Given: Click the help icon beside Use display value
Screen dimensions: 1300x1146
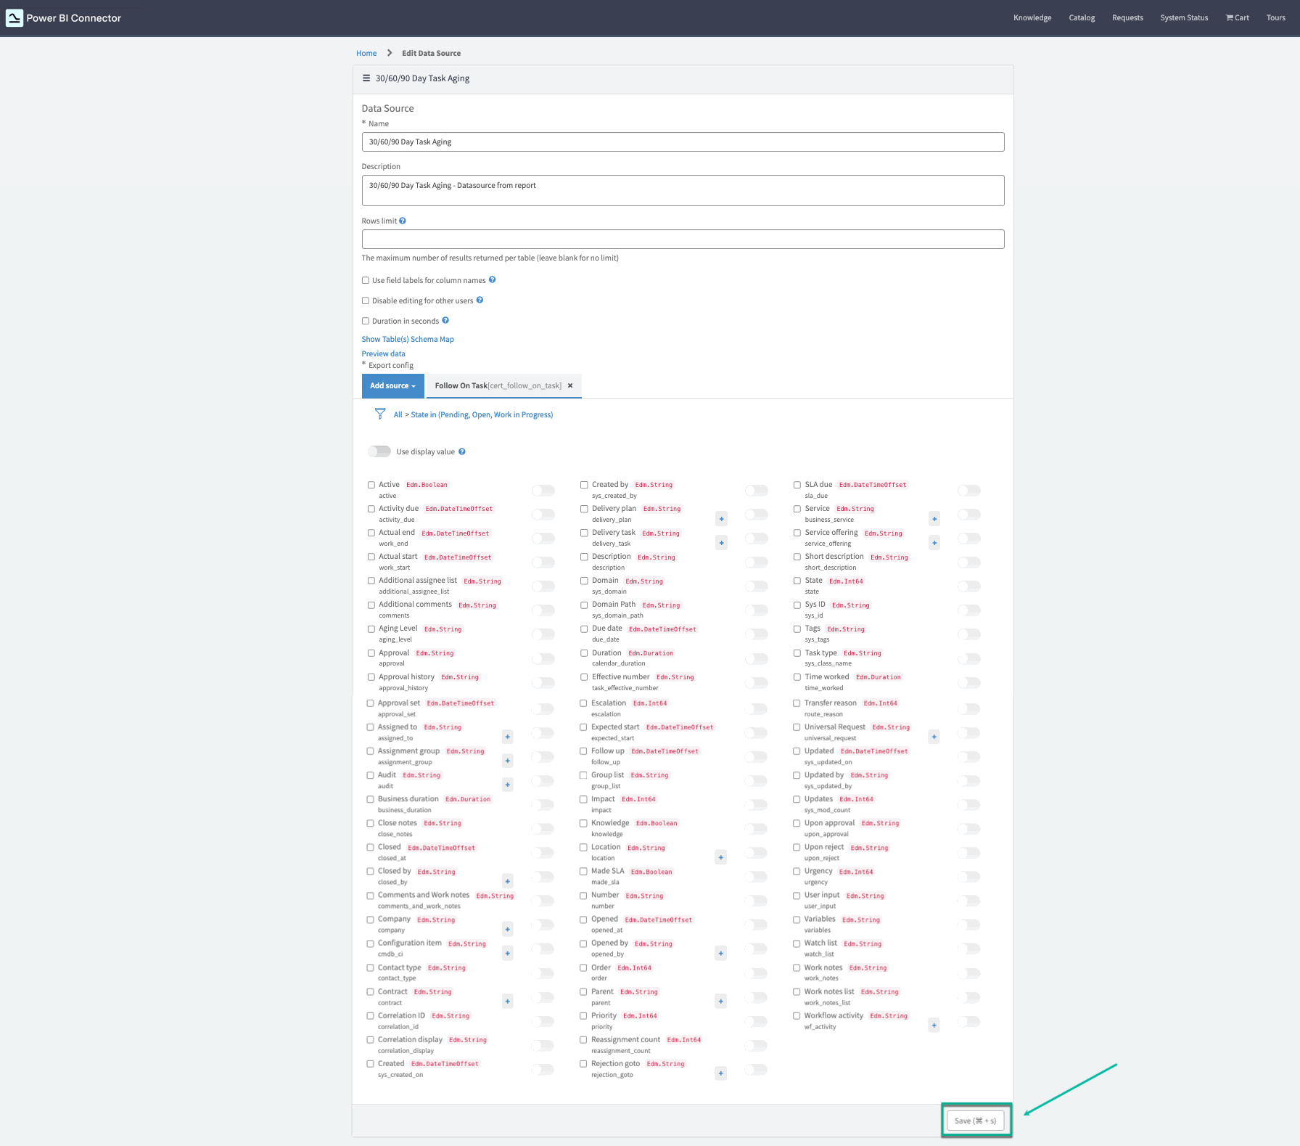Looking at the screenshot, I should (463, 451).
